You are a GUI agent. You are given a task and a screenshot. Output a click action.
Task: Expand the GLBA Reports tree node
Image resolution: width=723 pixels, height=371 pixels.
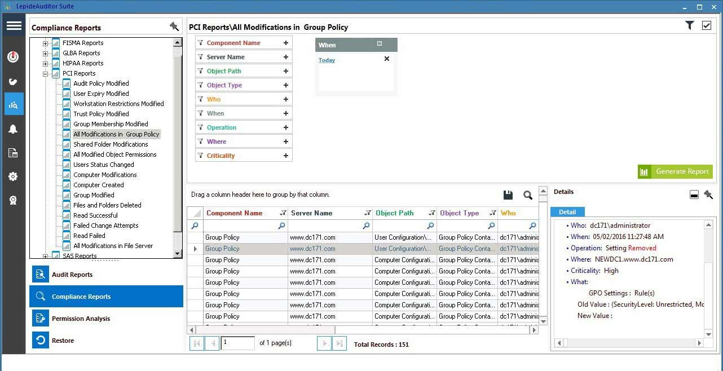[46, 53]
